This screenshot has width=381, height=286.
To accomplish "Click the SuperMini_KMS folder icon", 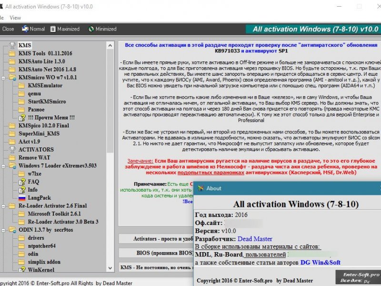I will tap(12, 134).
